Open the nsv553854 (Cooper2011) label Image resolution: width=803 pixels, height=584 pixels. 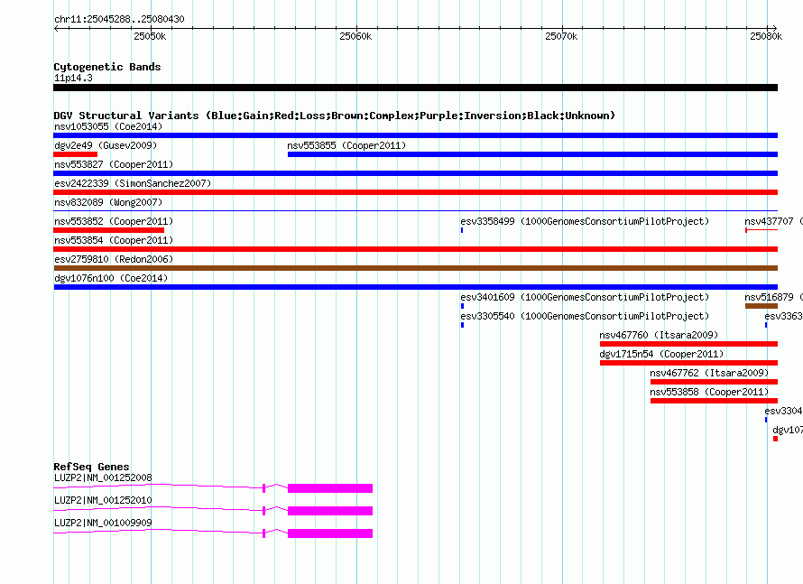114,240
